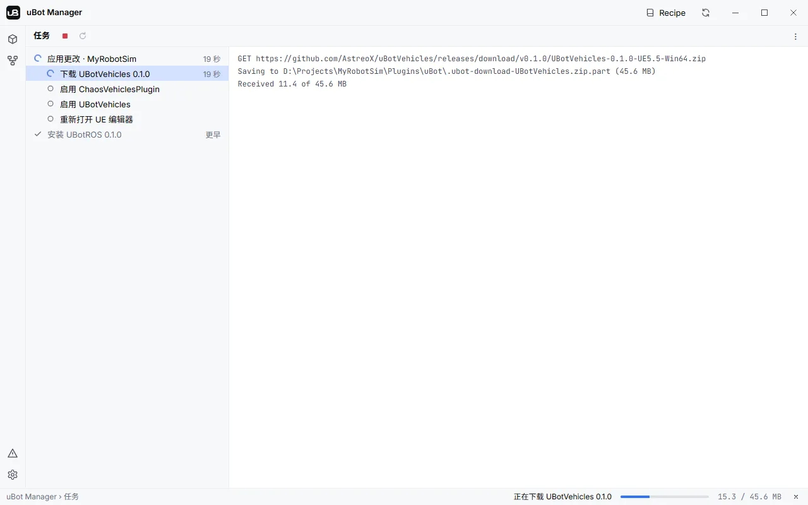Minimize the uBot Manager window
Image resolution: width=808 pixels, height=505 pixels.
[x=735, y=13]
